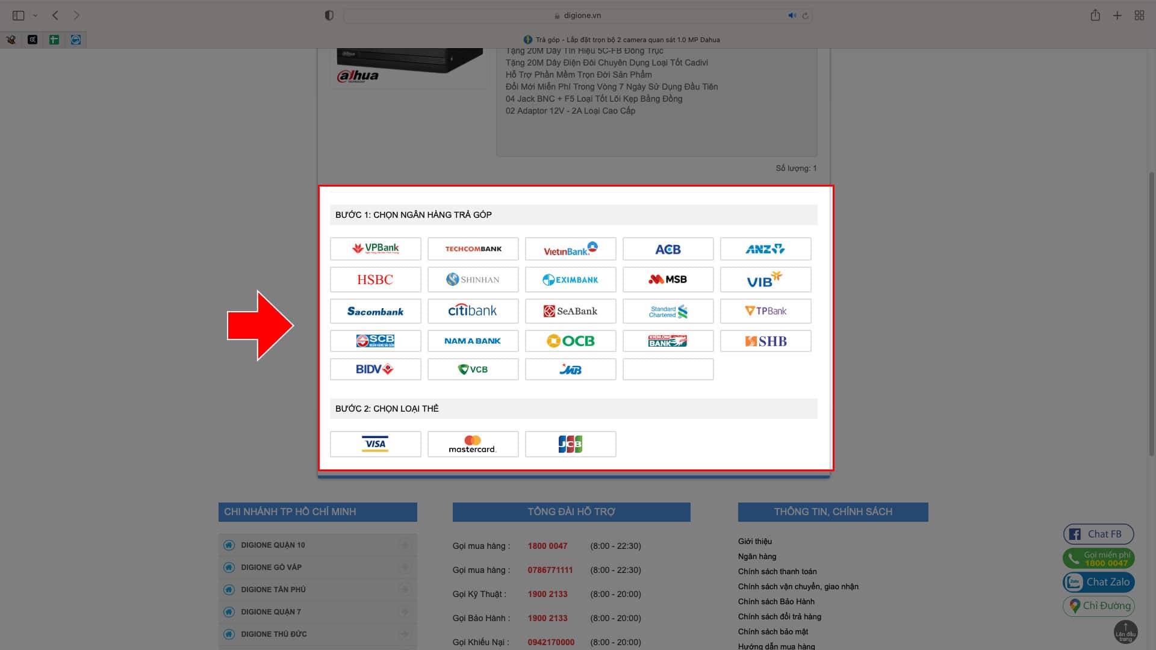Viewport: 1156px width, 650px height.
Task: Pick the HSBC bank tile
Action: click(375, 279)
